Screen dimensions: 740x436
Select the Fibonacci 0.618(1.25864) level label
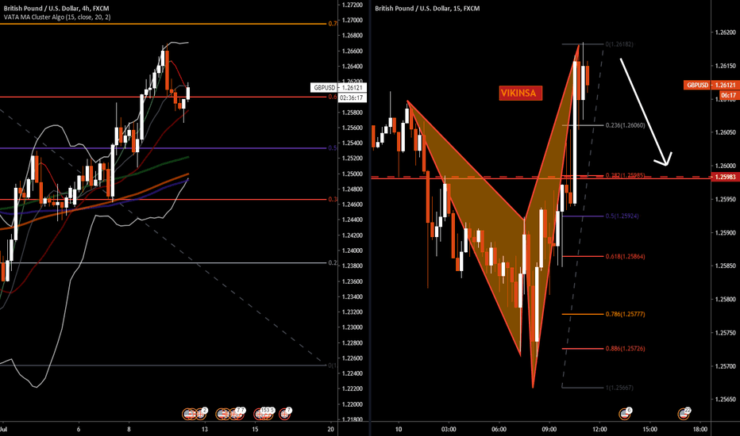point(626,257)
